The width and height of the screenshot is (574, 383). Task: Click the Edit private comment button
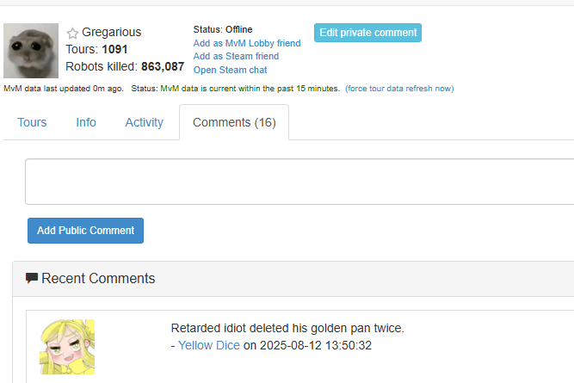pyautogui.click(x=368, y=33)
